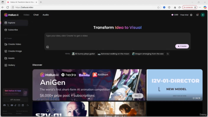Click the Get Hailuo AI App banner

(15, 92)
